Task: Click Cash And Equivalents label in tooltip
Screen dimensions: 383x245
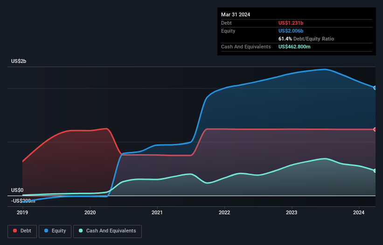Action: (246, 47)
